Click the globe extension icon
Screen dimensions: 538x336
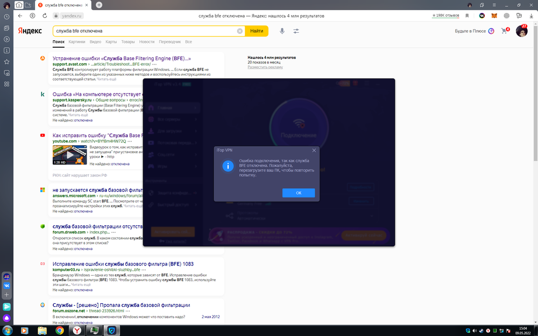pyautogui.click(x=506, y=16)
